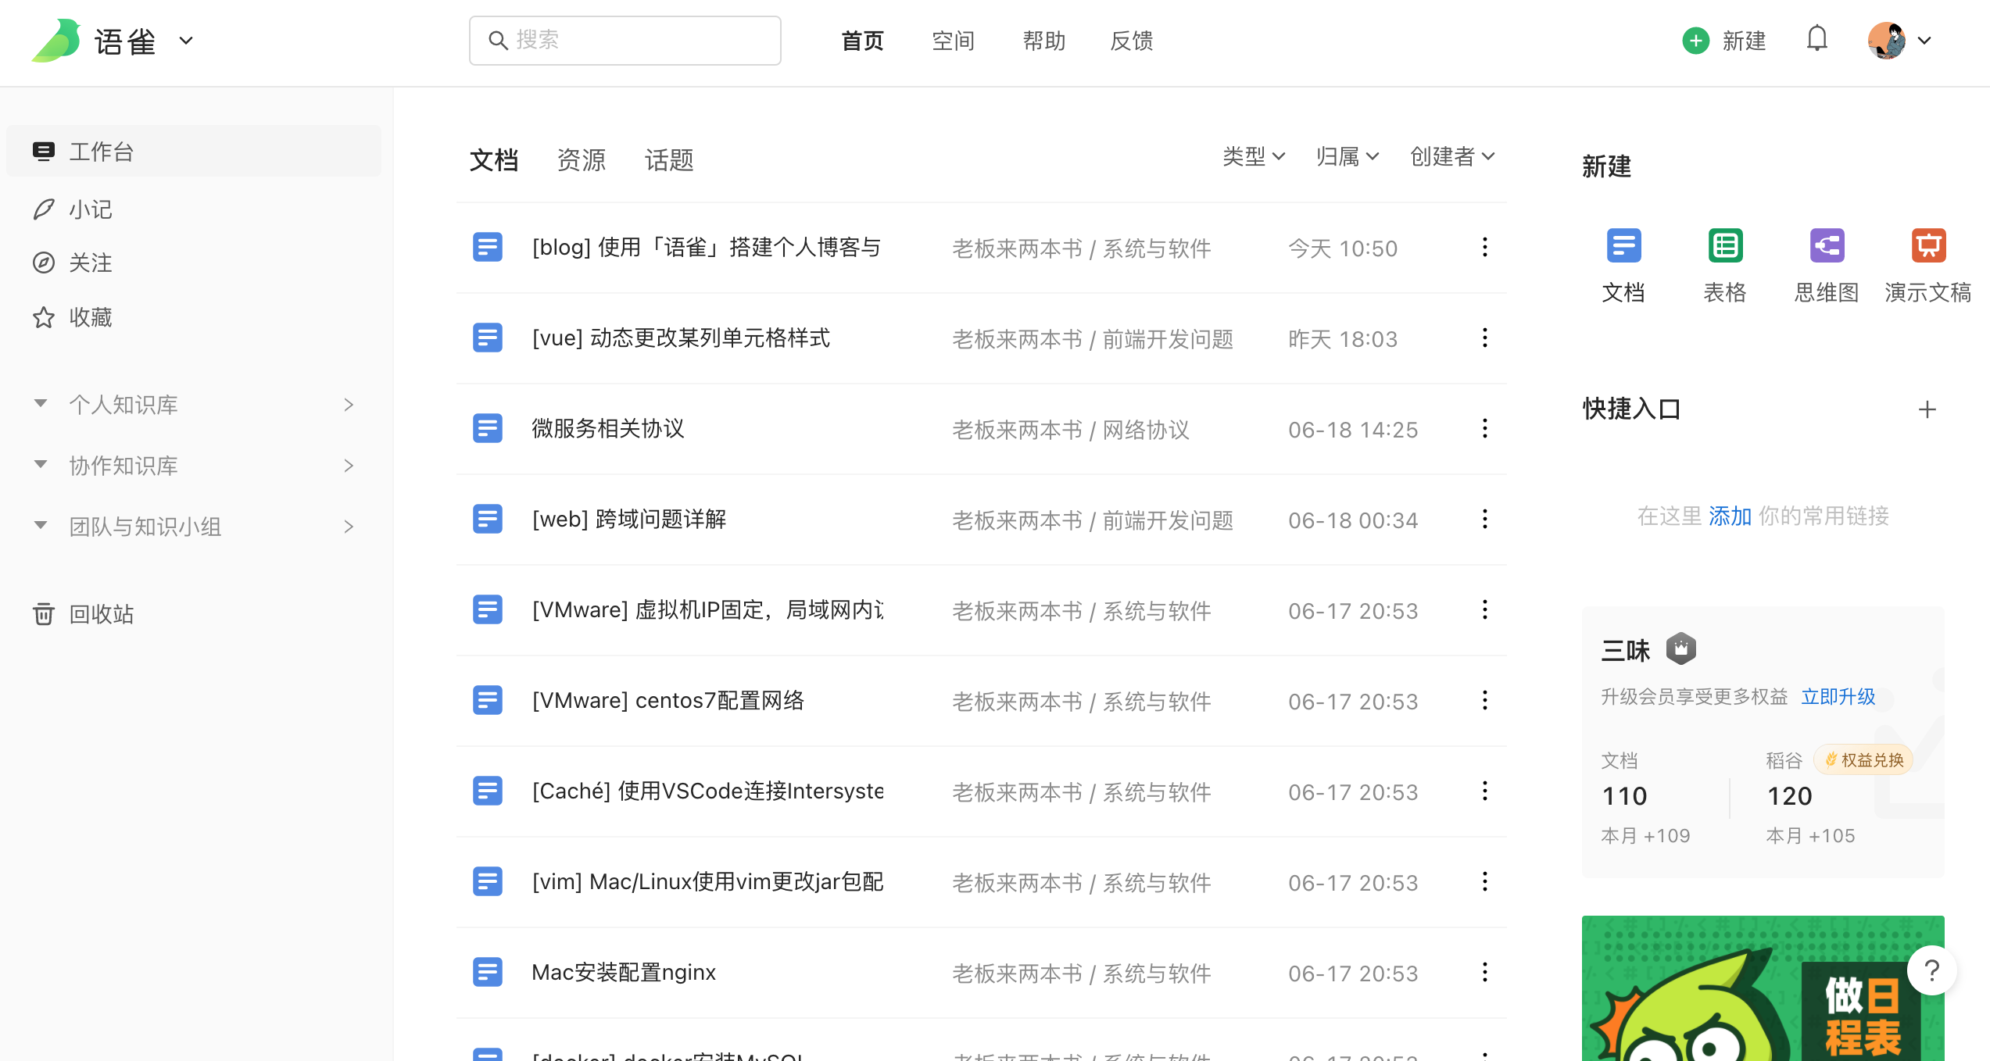Open the notification bell
Viewport: 1990px width, 1061px height.
[1816, 39]
